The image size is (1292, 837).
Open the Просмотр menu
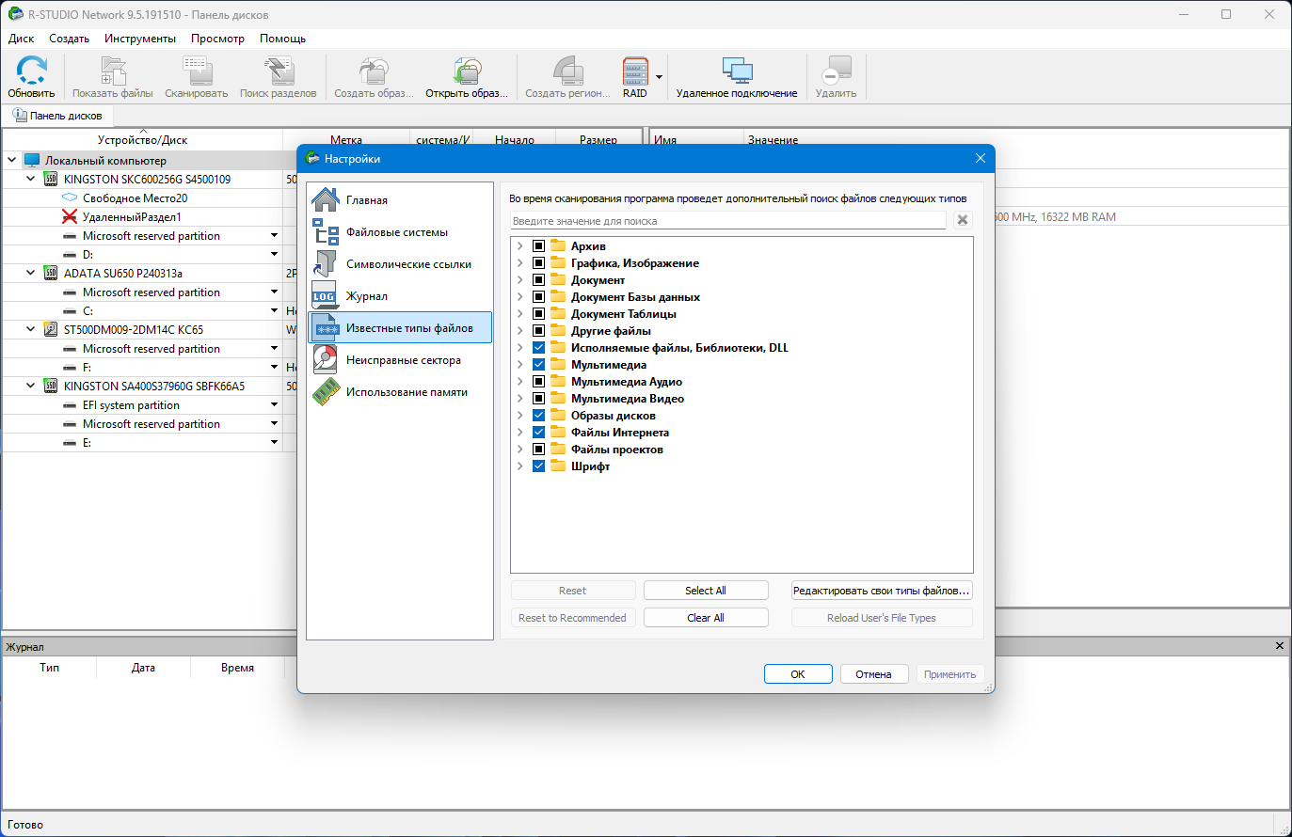click(x=217, y=39)
